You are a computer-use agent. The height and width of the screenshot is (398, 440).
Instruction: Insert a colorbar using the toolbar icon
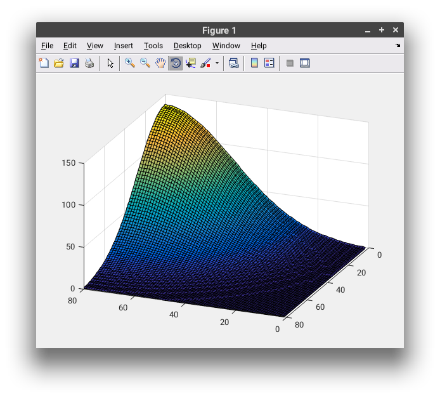254,63
